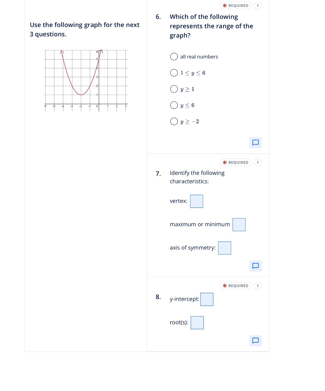The height and width of the screenshot is (391, 325).
Task: Click the point badge on question 7
Action: (x=257, y=162)
